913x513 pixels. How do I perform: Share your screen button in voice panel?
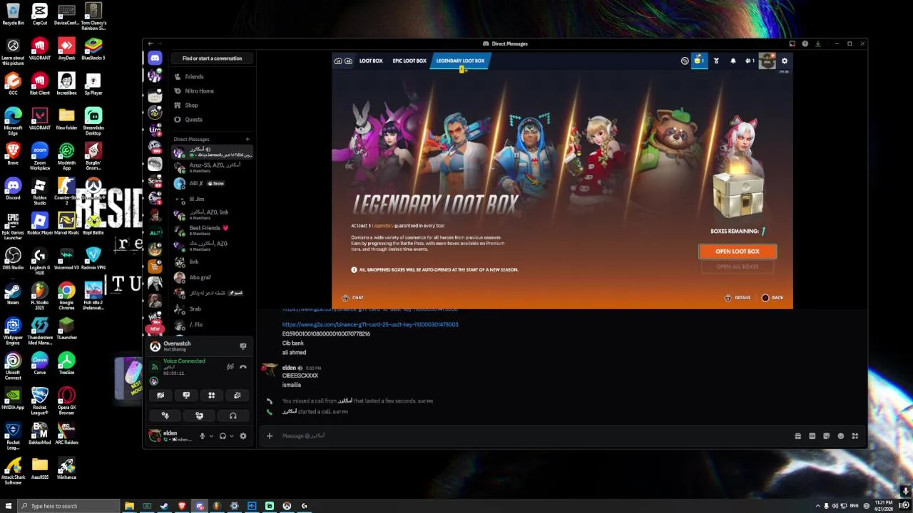tap(186, 395)
